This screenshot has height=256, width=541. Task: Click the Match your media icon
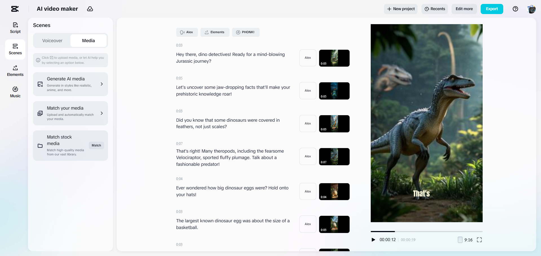coord(40,113)
